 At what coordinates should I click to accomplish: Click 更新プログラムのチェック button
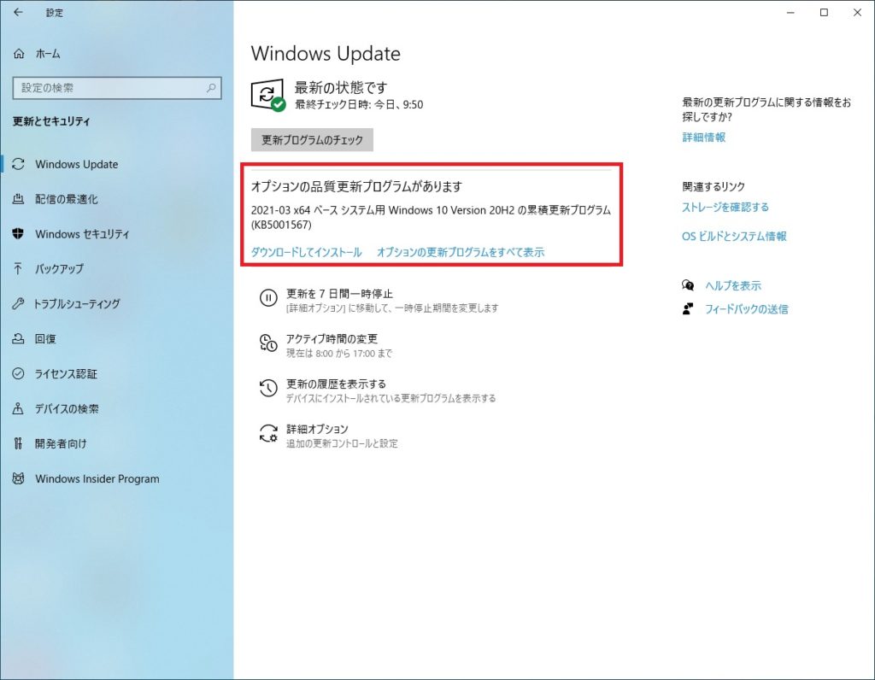tap(312, 140)
